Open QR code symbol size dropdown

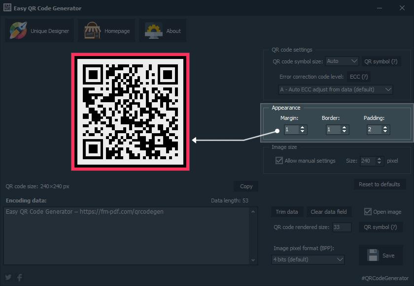(x=342, y=61)
